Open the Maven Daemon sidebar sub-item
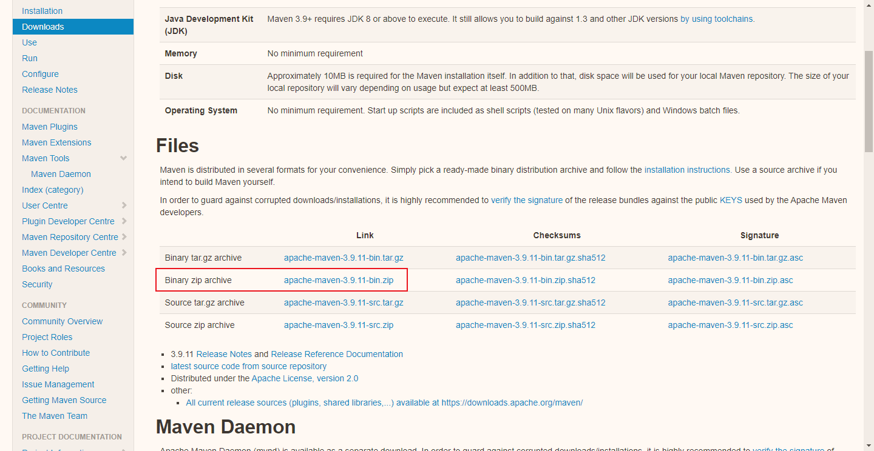 tap(61, 174)
